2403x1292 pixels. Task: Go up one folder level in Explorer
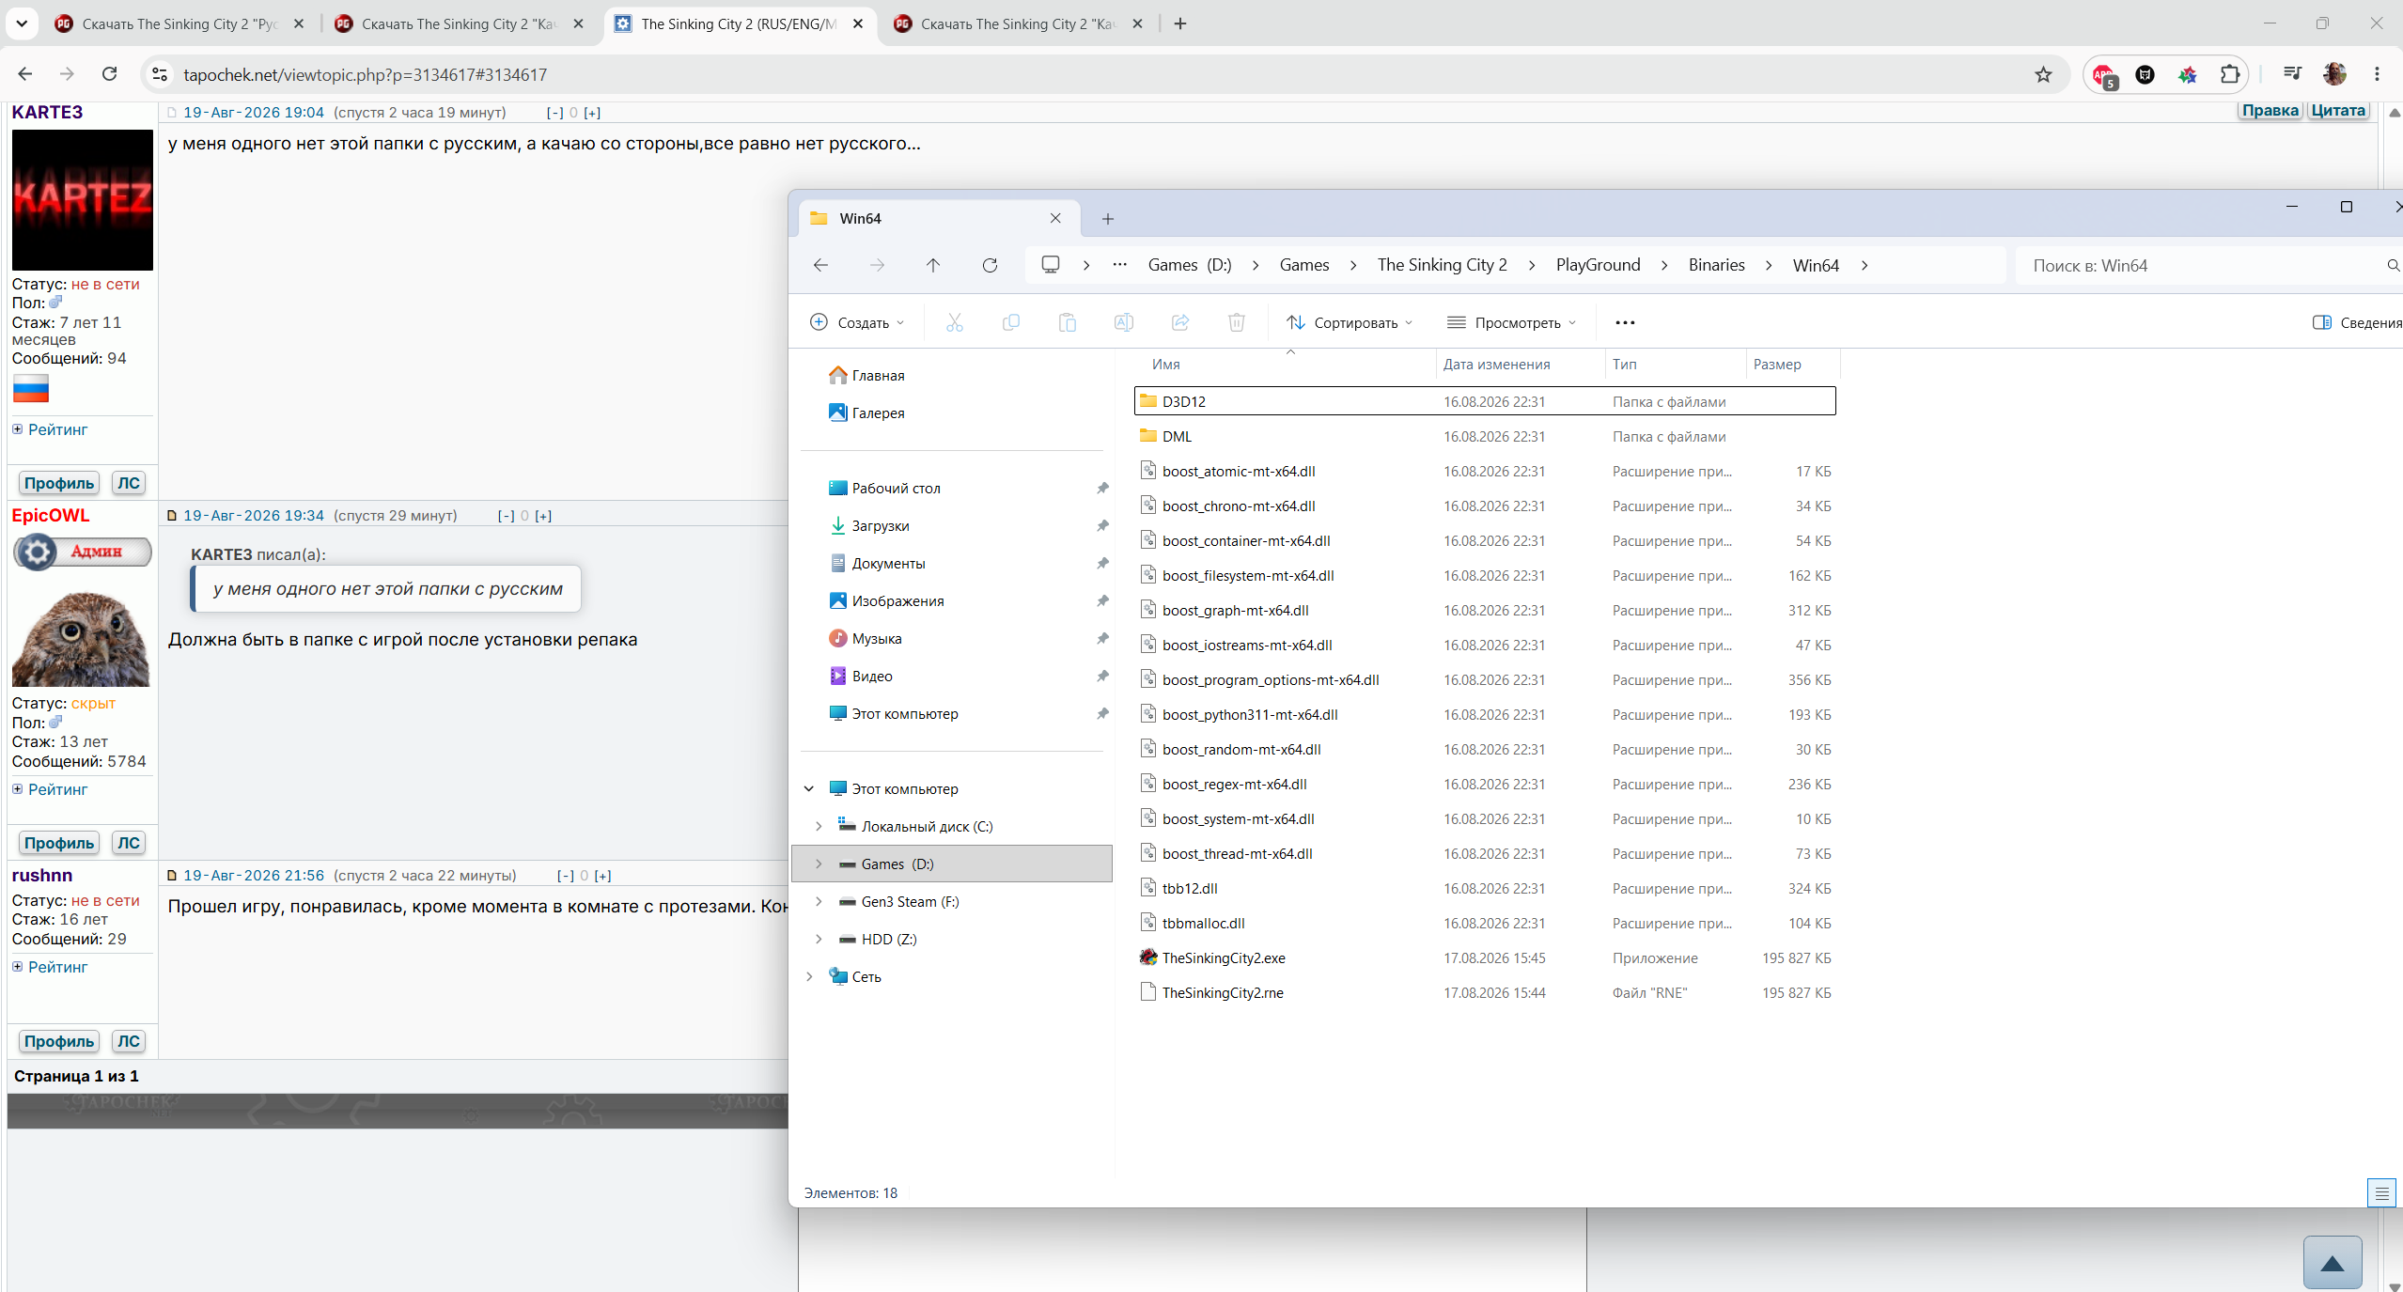(x=932, y=265)
